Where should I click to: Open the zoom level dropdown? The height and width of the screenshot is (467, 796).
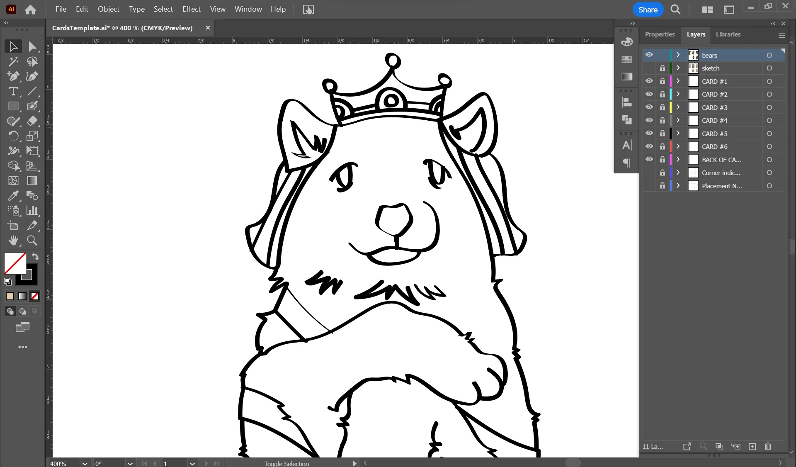[x=85, y=463]
